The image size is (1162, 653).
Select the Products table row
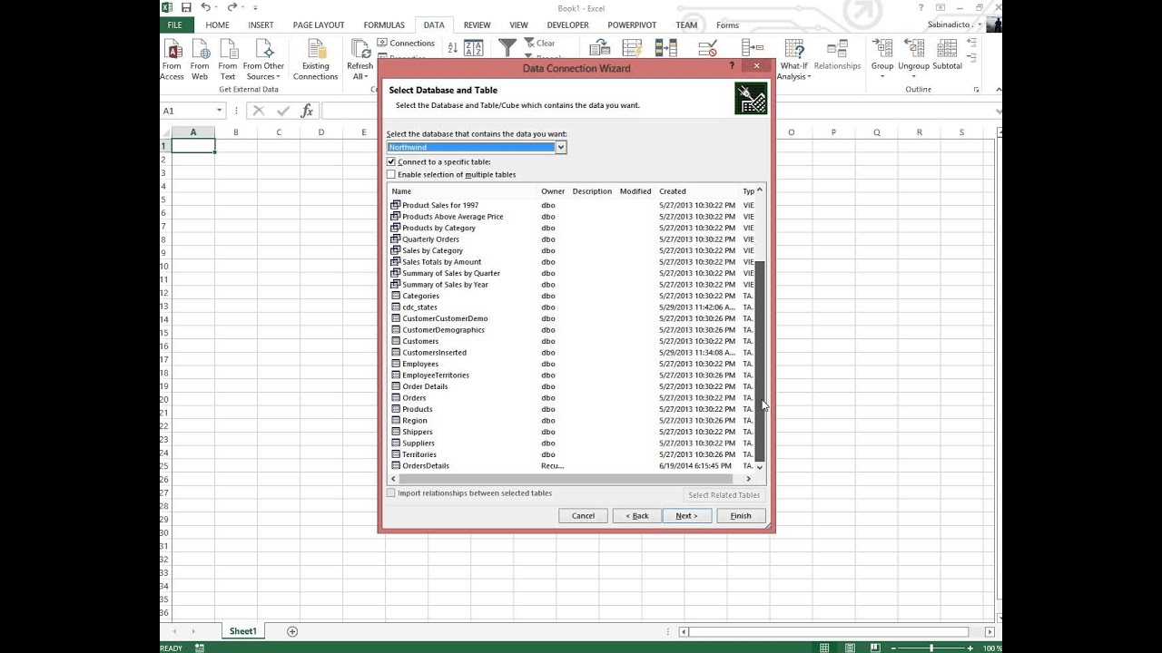tap(571, 409)
